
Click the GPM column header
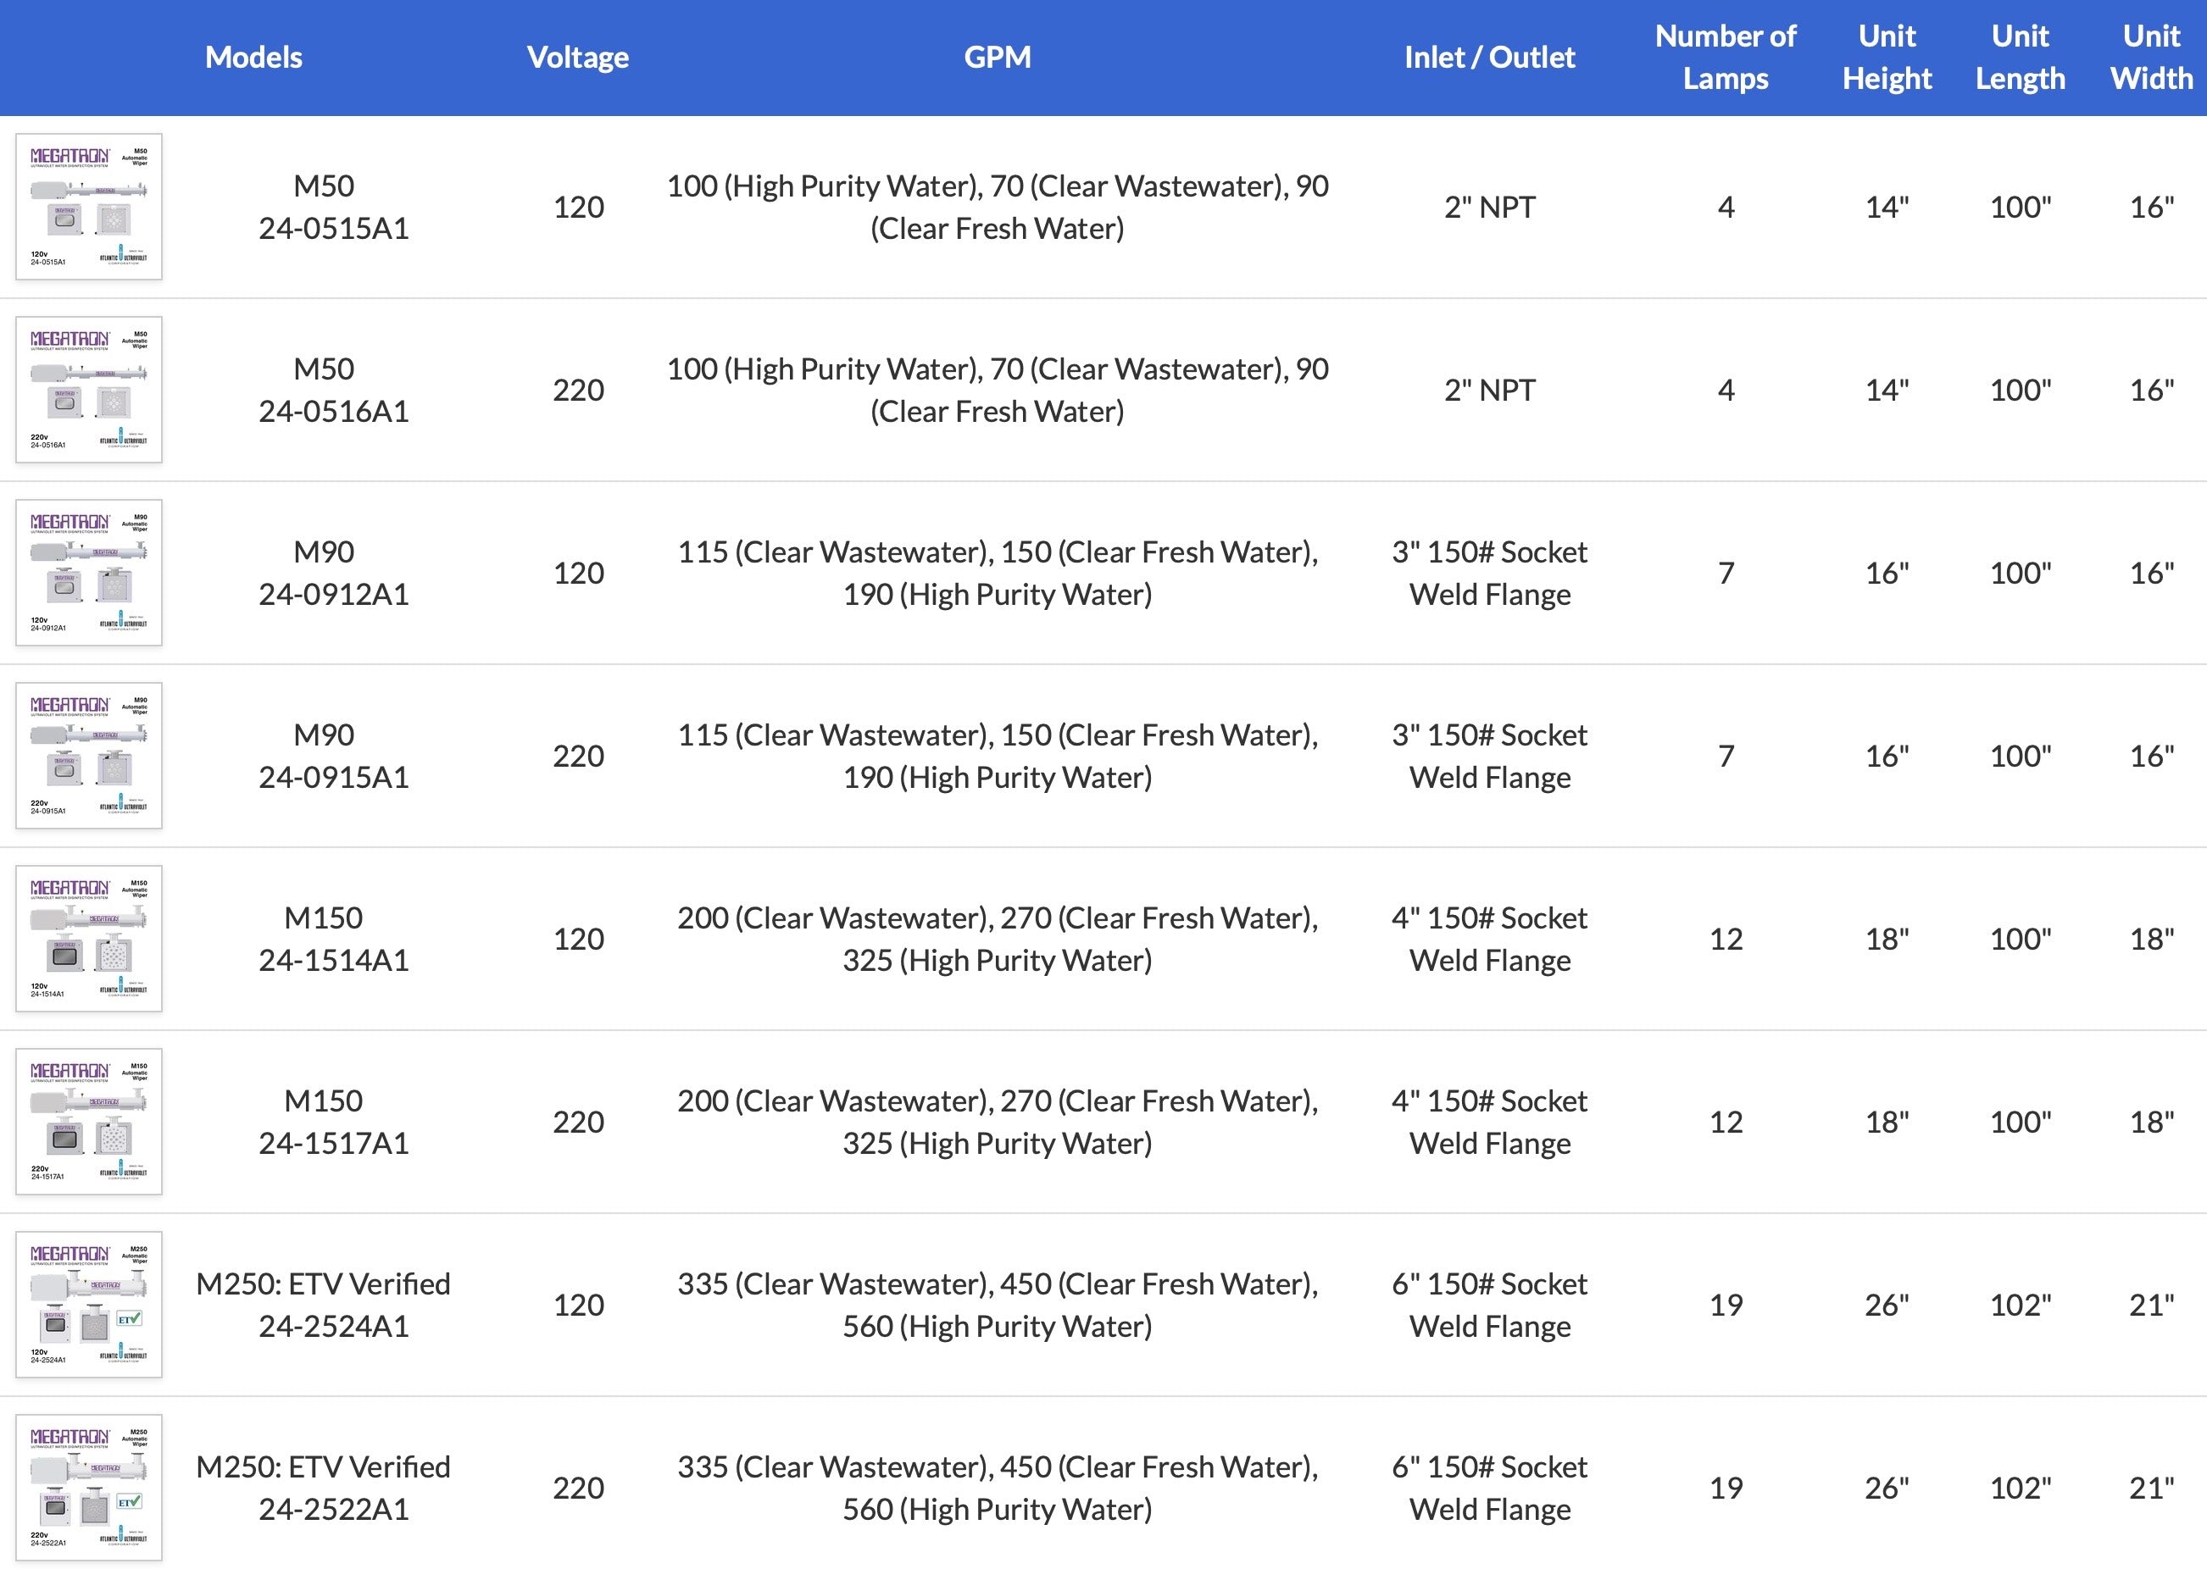coord(998,57)
